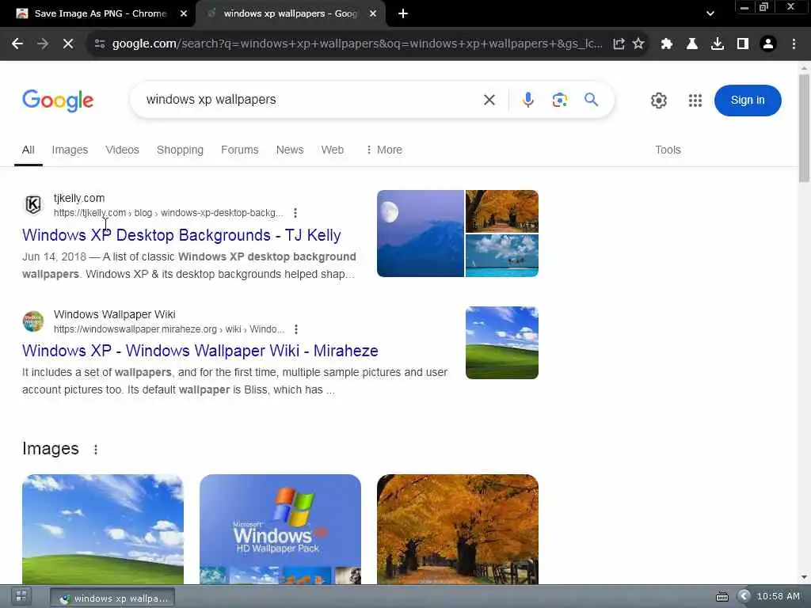Screen dimensions: 811x608
Task: Click the tjkelly.com favicon
Action: pyautogui.click(x=33, y=205)
